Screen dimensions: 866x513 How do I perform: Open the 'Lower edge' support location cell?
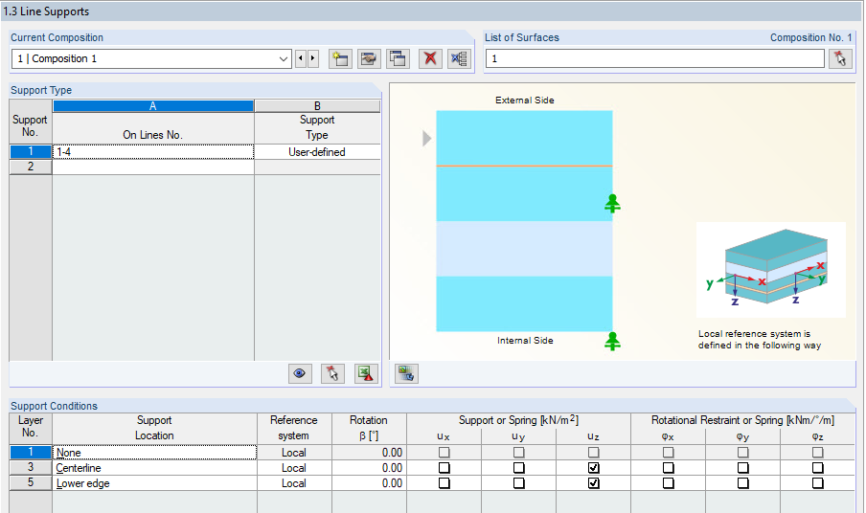[x=154, y=483]
